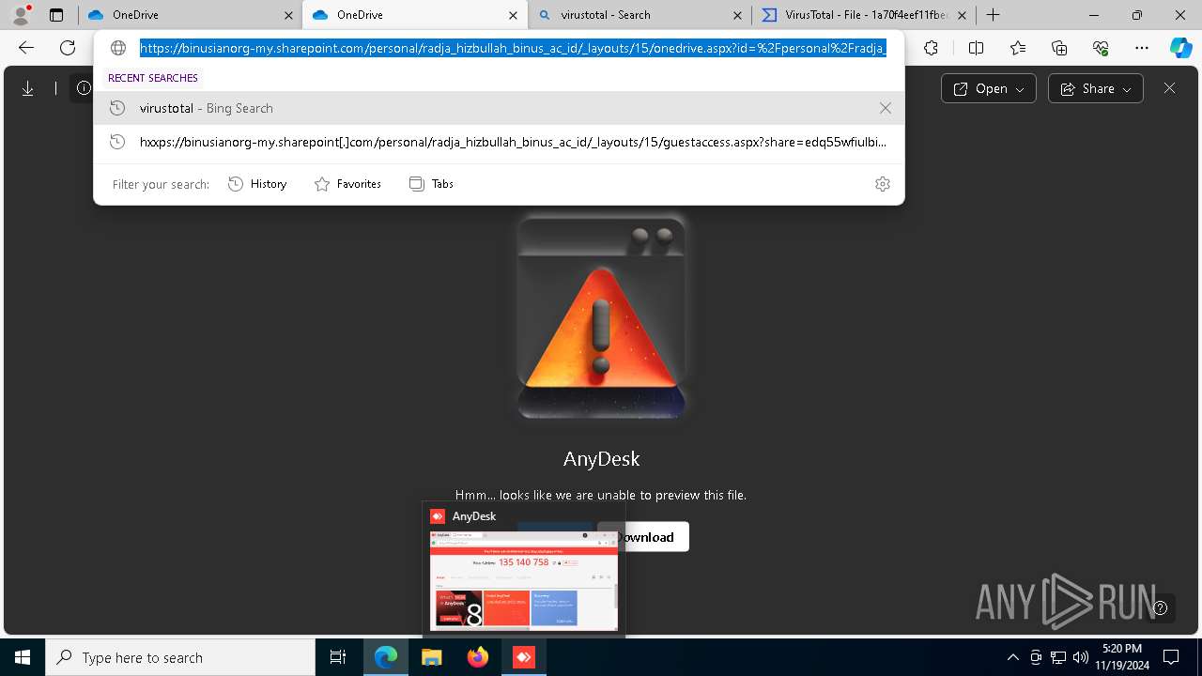Open address bar search settings gear

882,184
